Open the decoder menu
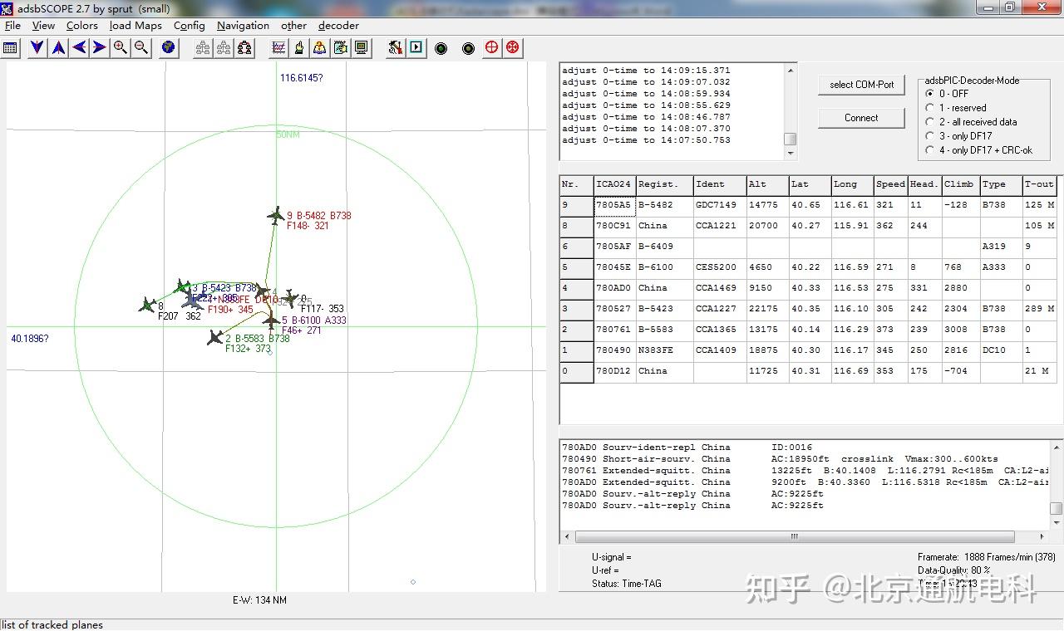This screenshot has height=631, width=1064. 338,26
